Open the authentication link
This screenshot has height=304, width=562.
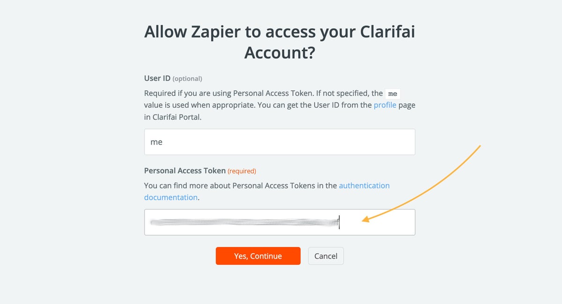click(364, 186)
